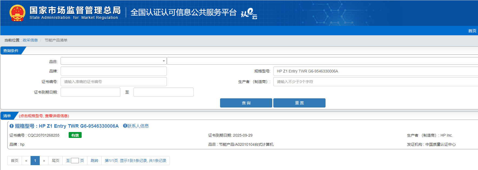The height and width of the screenshot is (170, 478).
Task: Open the 品目 dropdown list
Action: (x=114, y=61)
